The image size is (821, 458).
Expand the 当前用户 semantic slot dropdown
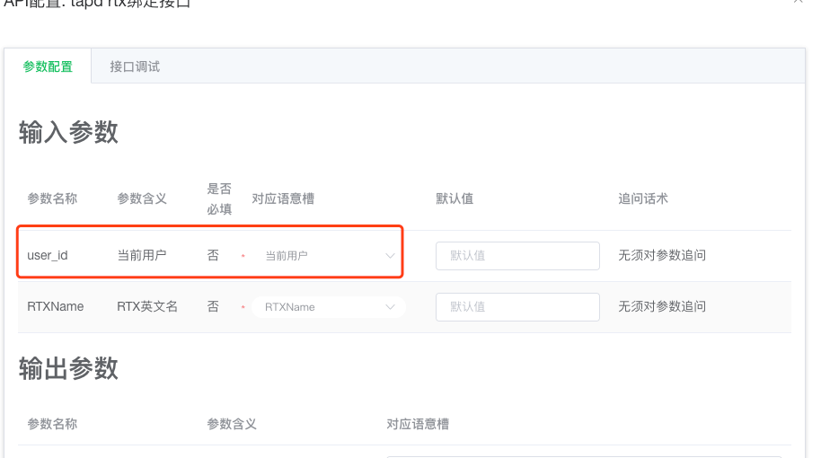[x=329, y=255]
